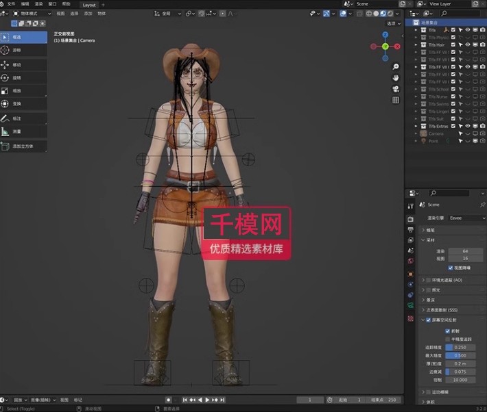The height and width of the screenshot is (412, 487).
Task: Select the solid viewport shading mode
Action: tap(376, 13)
